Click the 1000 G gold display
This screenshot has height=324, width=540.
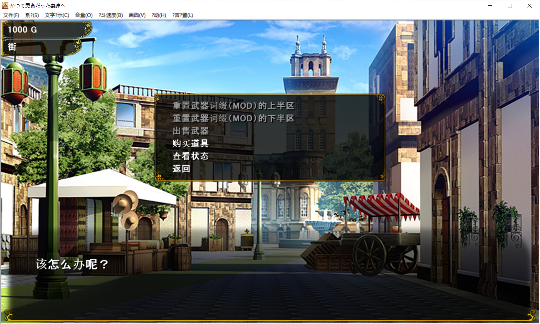point(23,30)
